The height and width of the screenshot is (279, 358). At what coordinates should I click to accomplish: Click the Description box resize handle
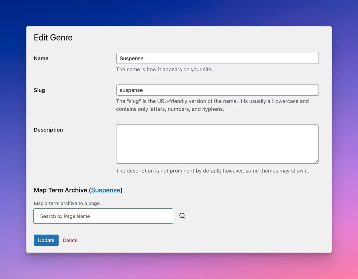(x=316, y=162)
